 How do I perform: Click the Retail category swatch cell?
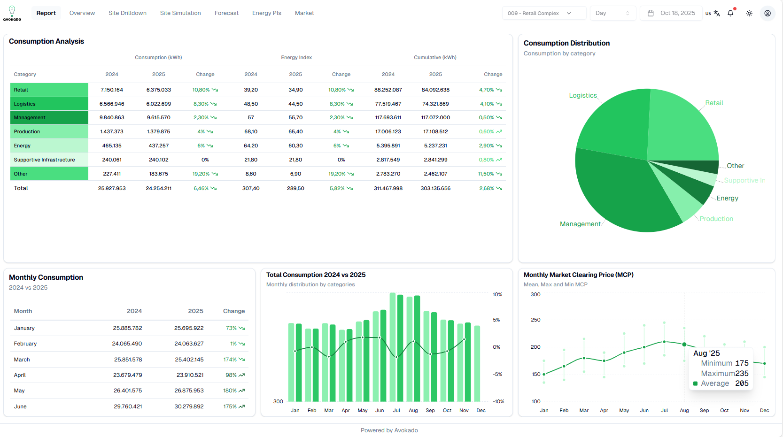49,90
